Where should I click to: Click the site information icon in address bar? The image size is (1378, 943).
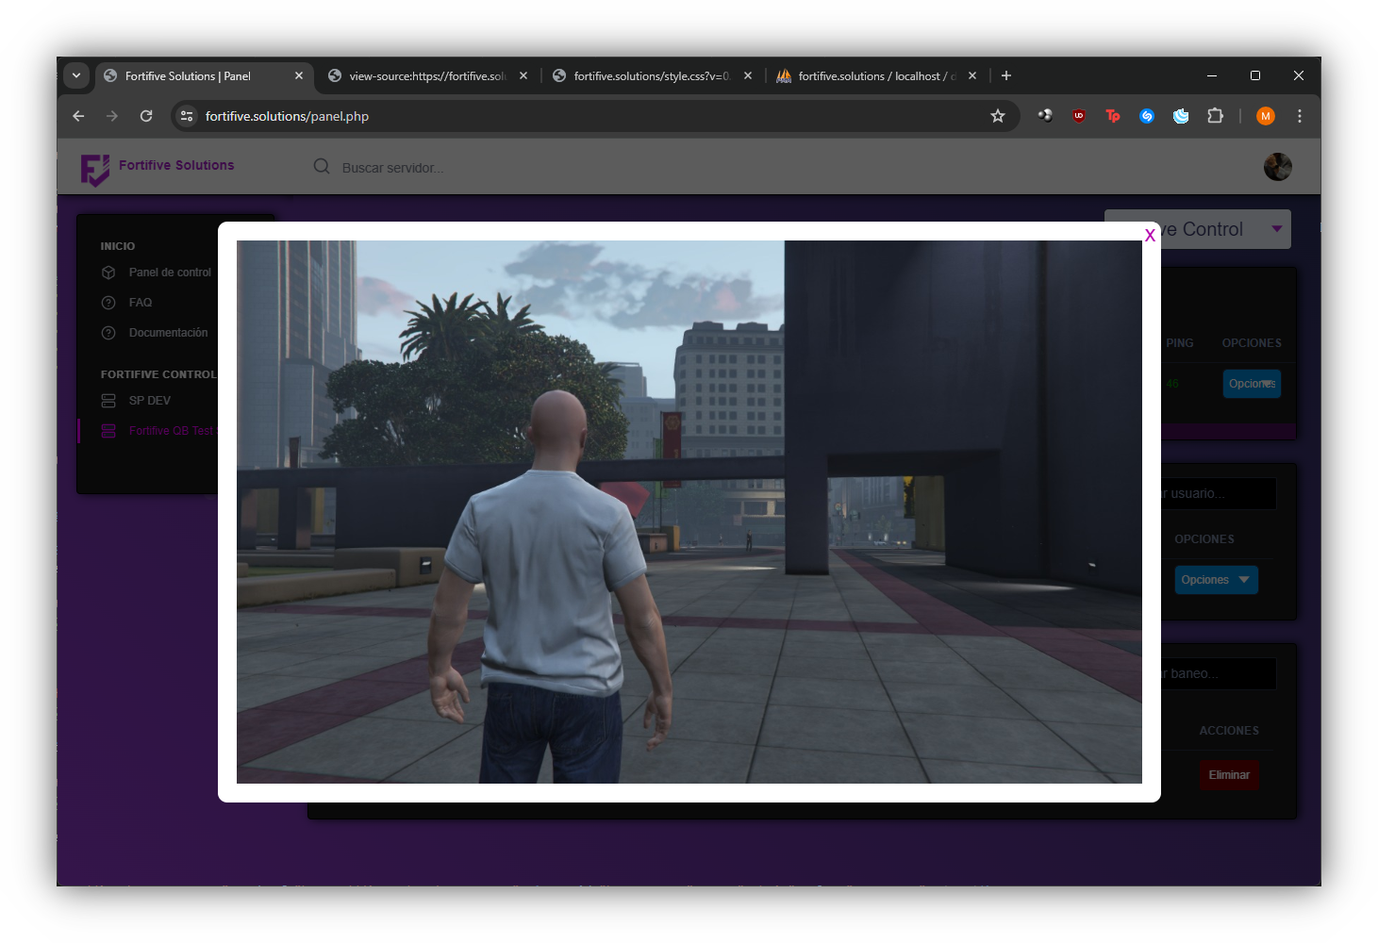pos(187,116)
